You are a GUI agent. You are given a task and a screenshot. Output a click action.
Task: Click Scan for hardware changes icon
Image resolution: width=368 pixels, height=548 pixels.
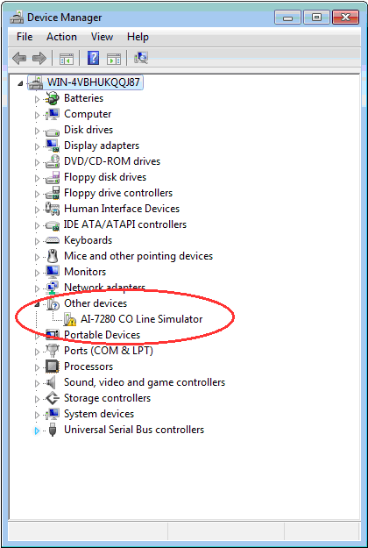(141, 58)
